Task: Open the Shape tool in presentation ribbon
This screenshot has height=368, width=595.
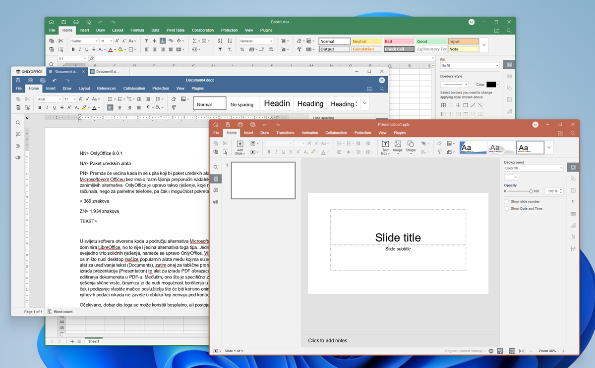Action: 411,147
